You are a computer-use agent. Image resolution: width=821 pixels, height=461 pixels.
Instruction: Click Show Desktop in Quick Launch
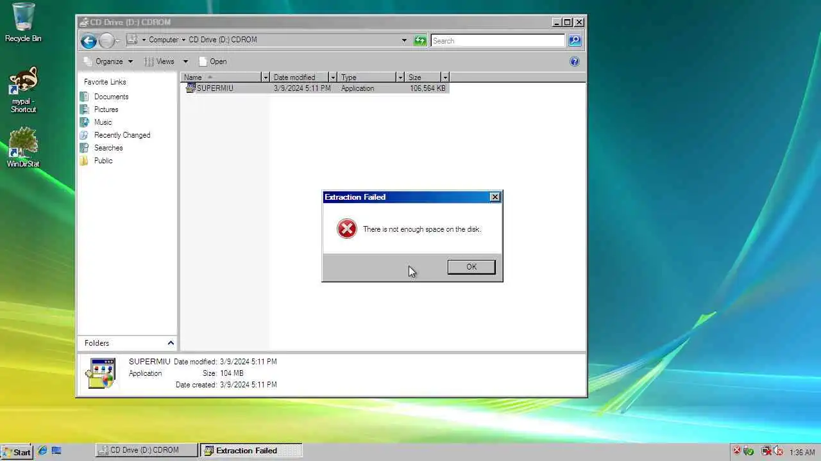pos(56,451)
